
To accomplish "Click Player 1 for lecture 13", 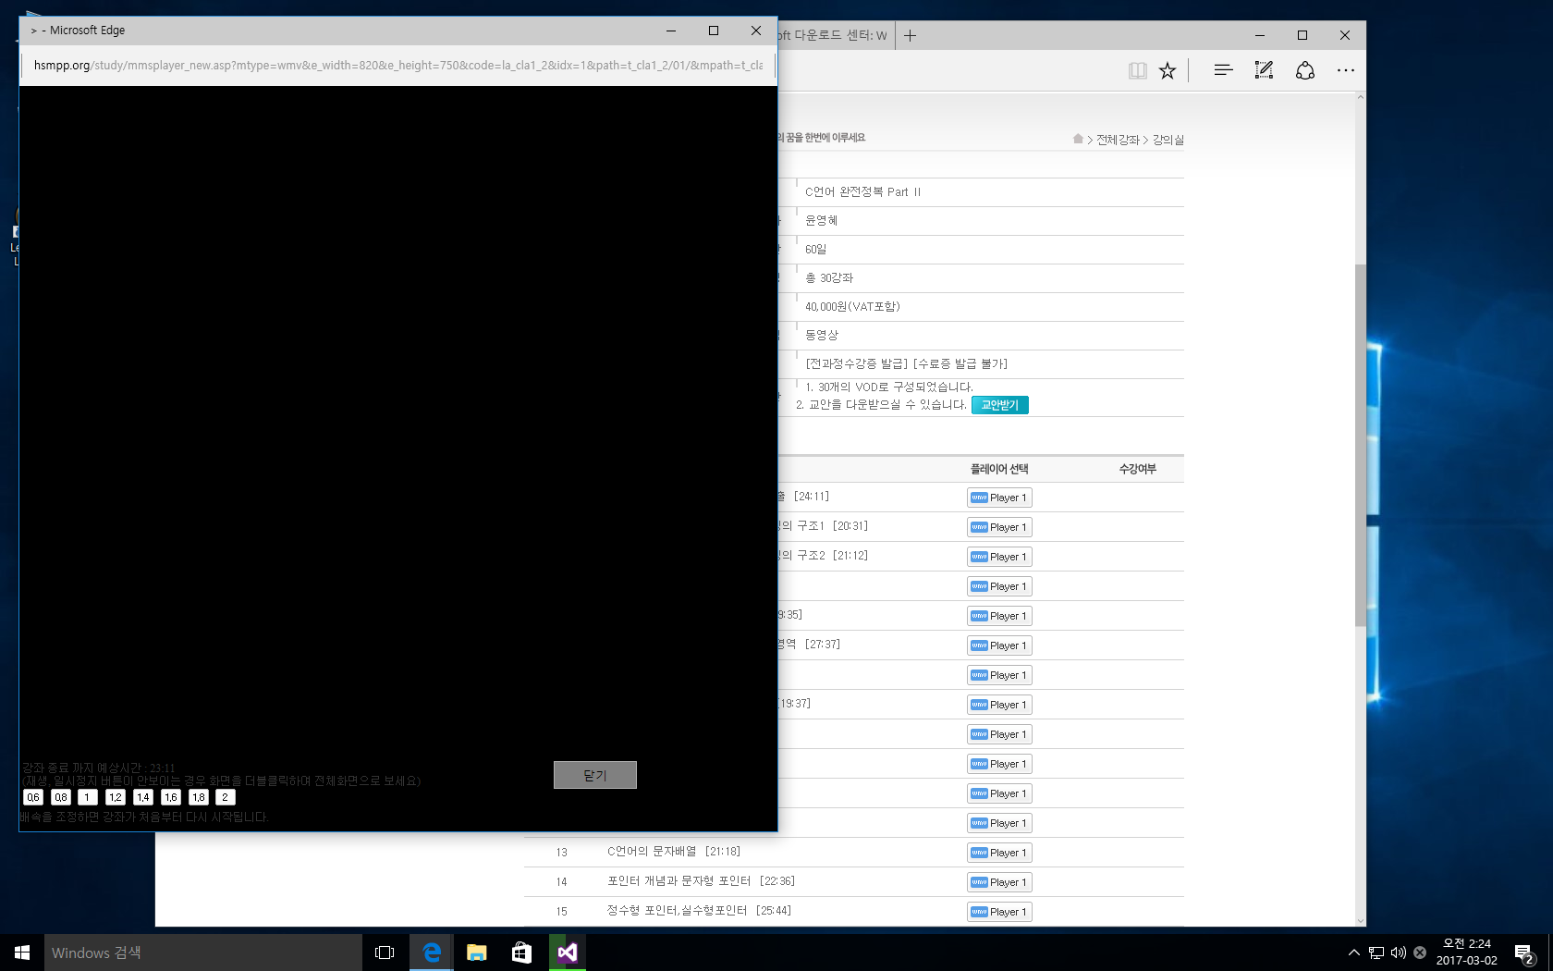I will [x=998, y=853].
